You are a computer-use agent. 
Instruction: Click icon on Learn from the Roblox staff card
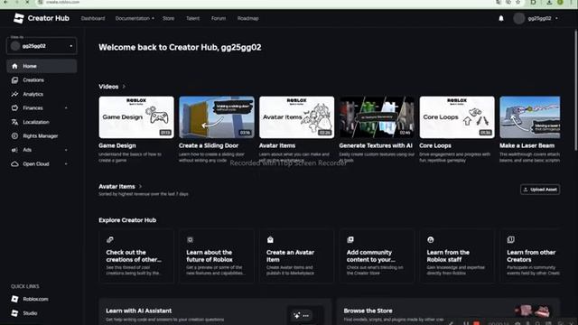(430, 240)
